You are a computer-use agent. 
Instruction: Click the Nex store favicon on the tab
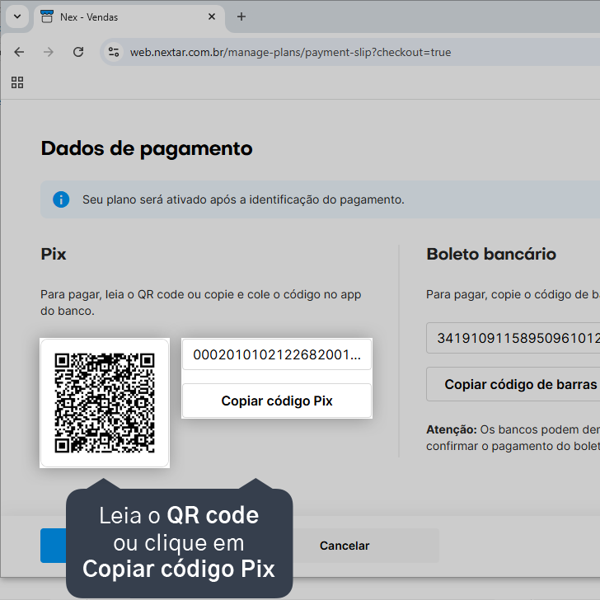[x=47, y=16]
